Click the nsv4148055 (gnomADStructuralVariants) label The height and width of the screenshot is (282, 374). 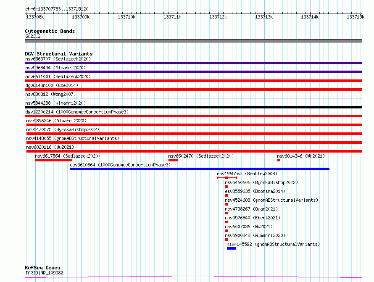(x=73, y=138)
